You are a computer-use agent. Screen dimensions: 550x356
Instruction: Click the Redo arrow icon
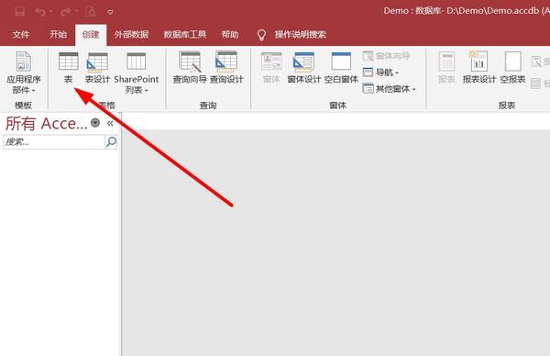click(x=65, y=12)
